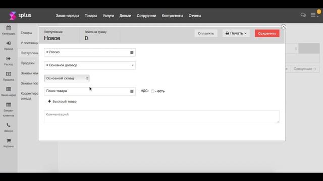This screenshot has width=323, height=181.
Task: Open the Деньги menu
Action: coord(125,16)
